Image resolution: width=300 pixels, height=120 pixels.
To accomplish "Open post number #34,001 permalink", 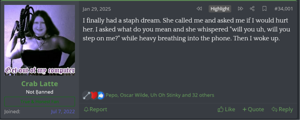I will click(283, 9).
